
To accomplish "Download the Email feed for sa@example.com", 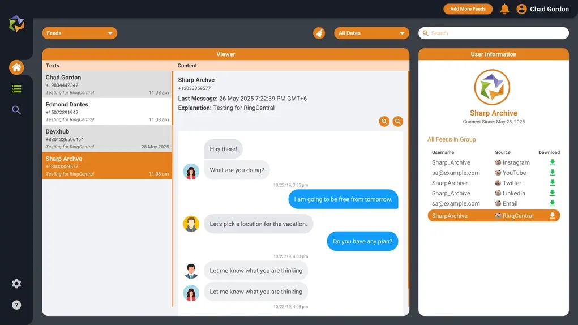I will click(553, 203).
